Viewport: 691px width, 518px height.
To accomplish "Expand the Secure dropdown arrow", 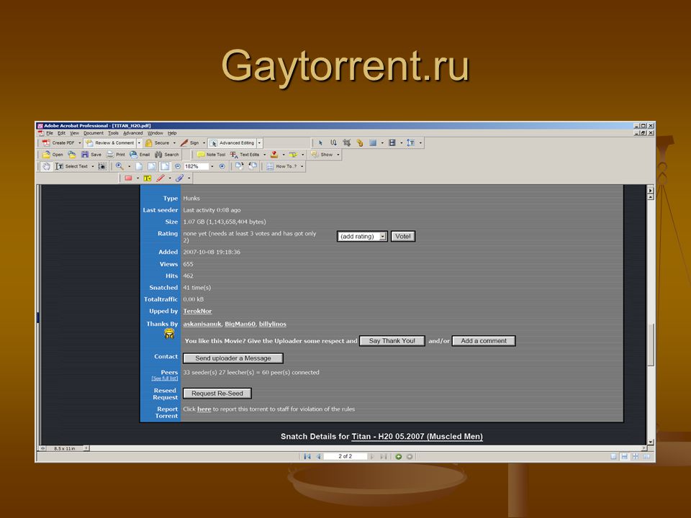I will [x=174, y=142].
